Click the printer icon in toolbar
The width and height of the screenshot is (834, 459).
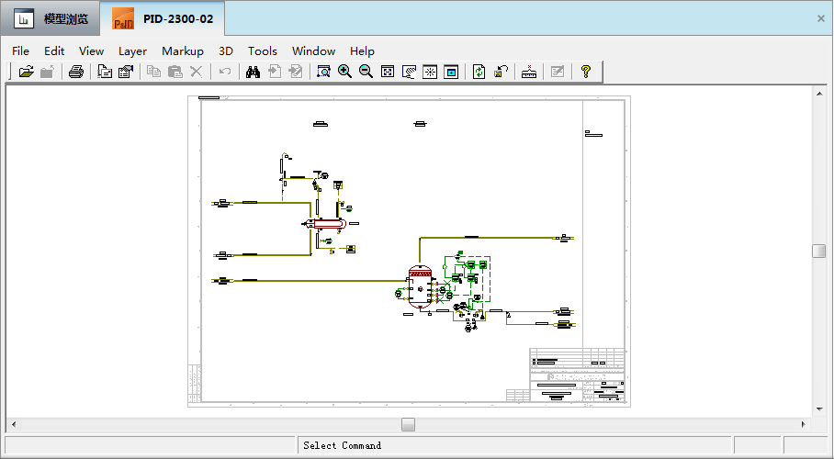coord(76,72)
